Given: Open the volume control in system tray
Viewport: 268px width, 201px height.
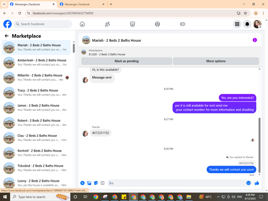Looking at the screenshot, I should [x=233, y=197].
